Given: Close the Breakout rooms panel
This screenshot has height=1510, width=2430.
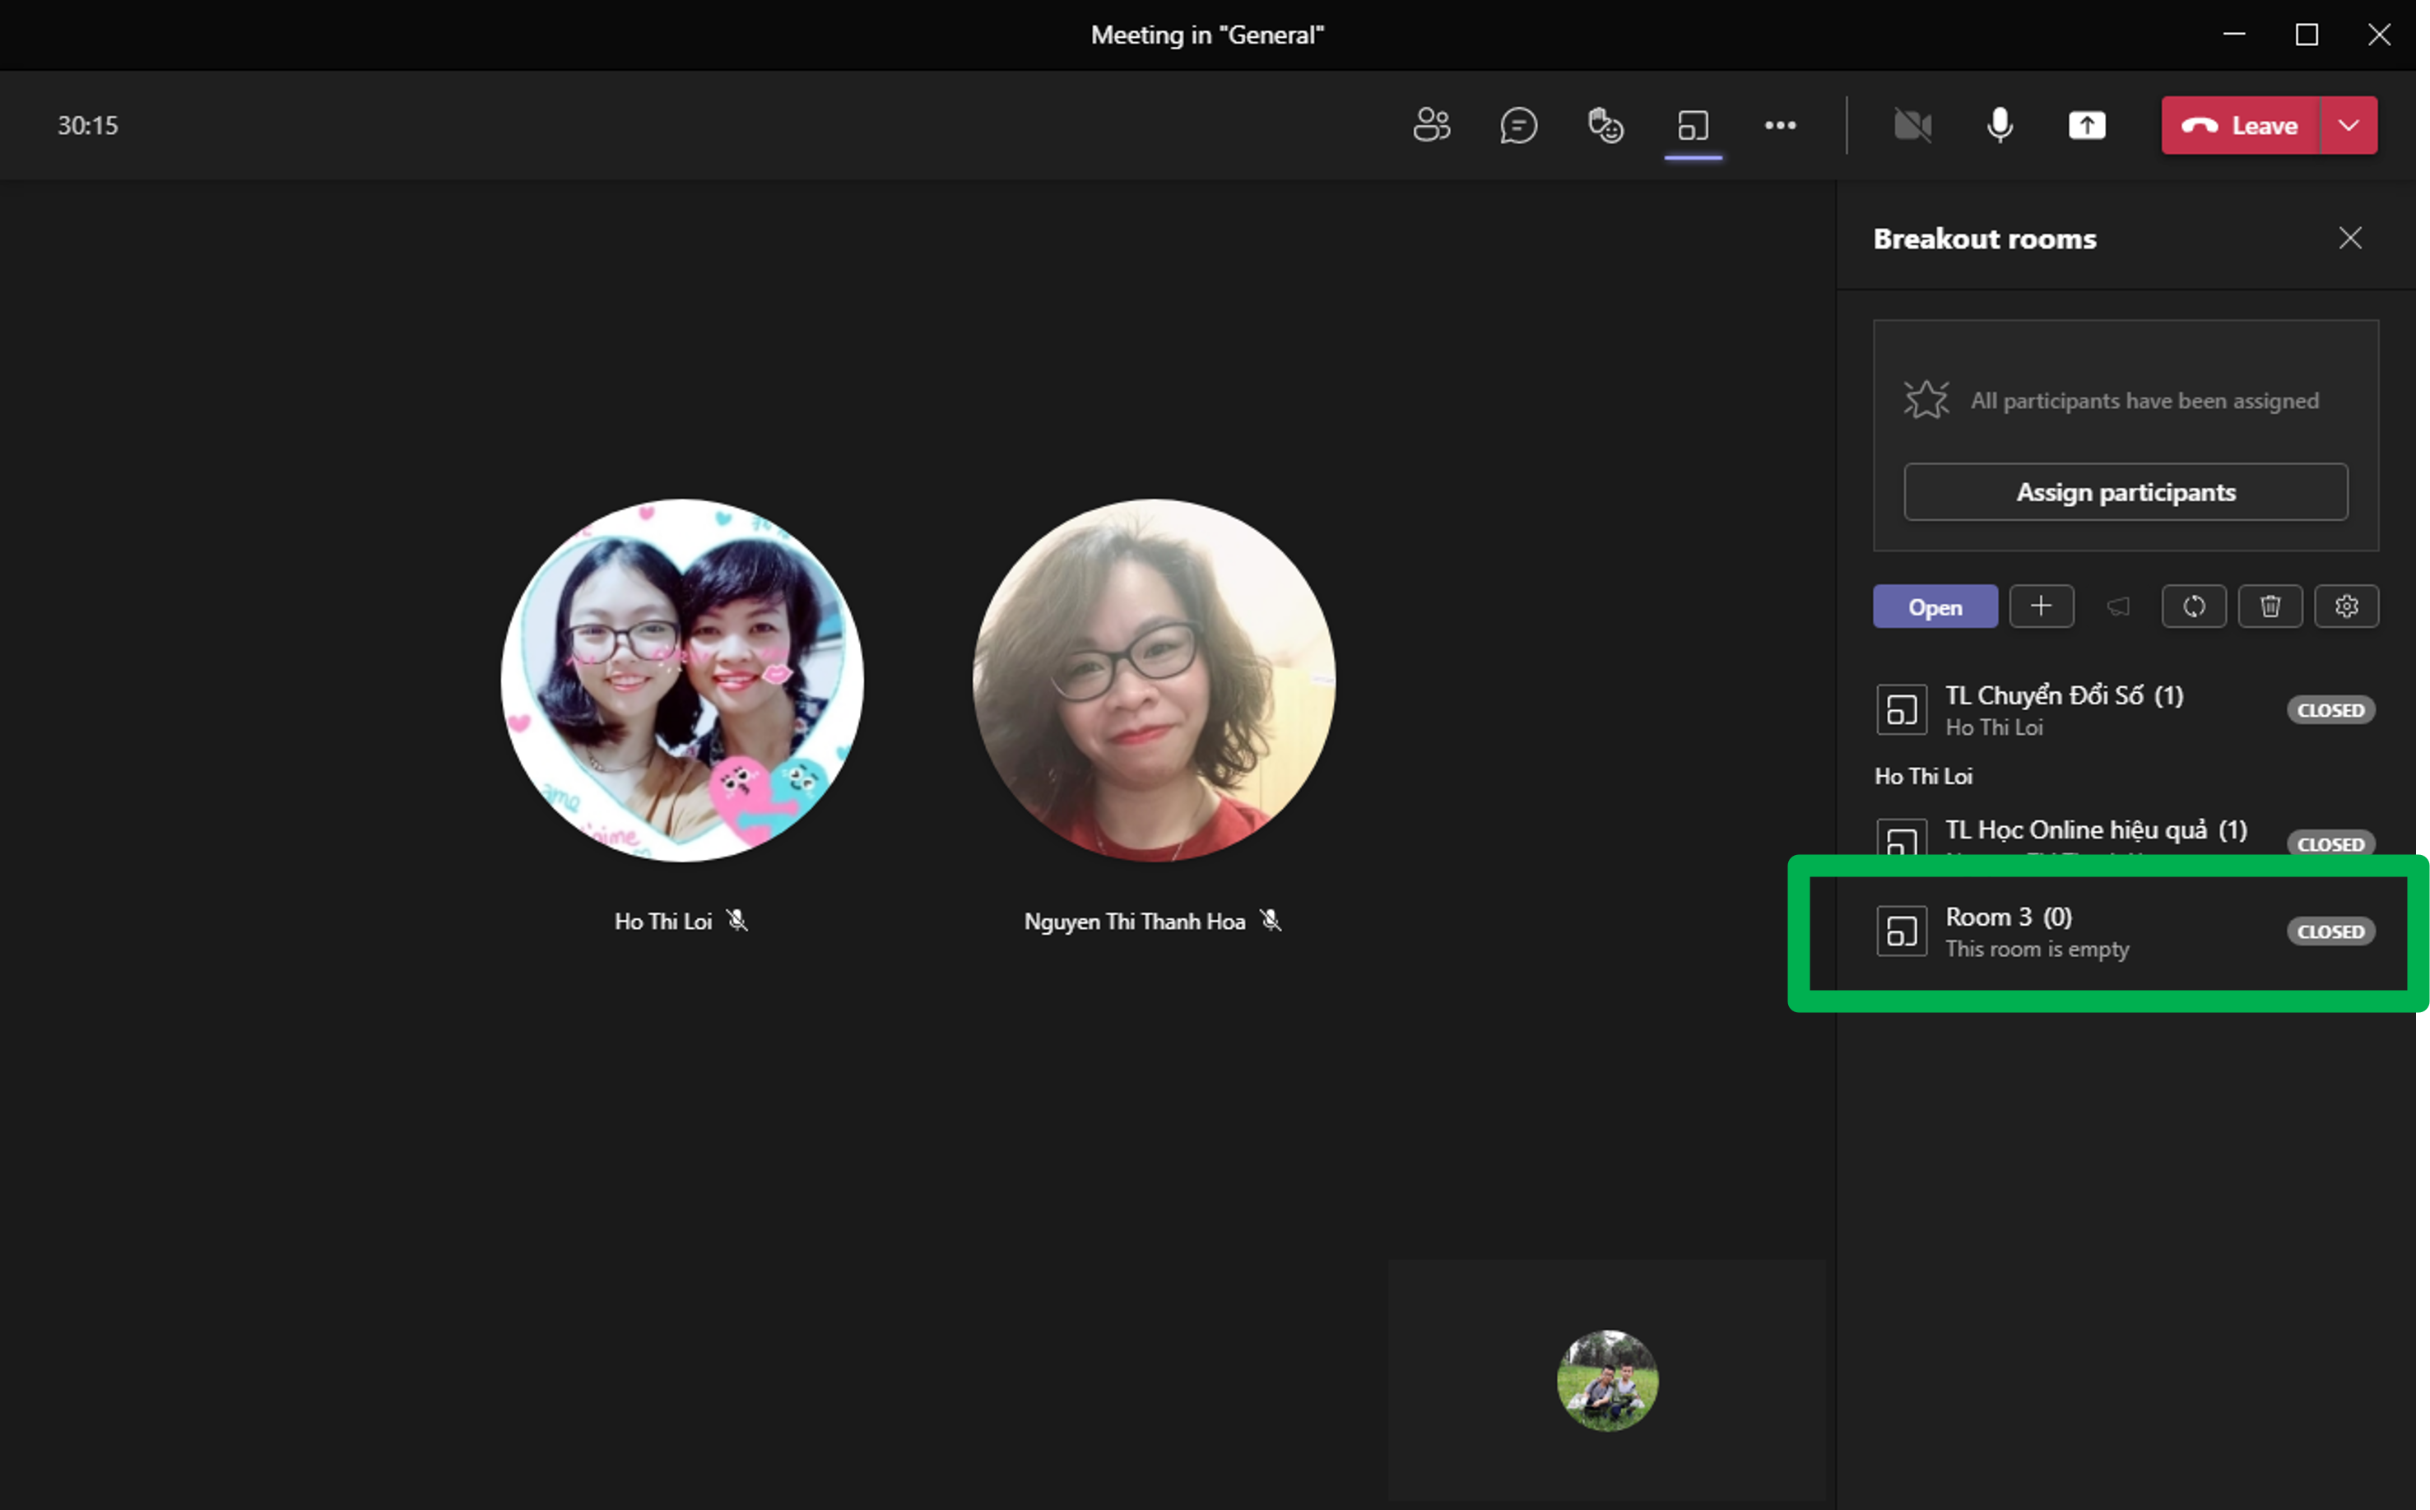Looking at the screenshot, I should click(2349, 239).
